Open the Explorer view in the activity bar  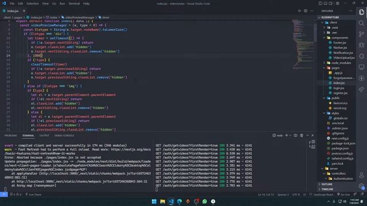pyautogui.click(x=361, y=12)
